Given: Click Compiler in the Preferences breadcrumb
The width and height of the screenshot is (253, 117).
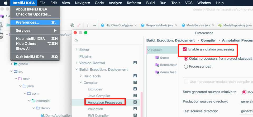Looking at the screenshot, I should pos(208,40).
